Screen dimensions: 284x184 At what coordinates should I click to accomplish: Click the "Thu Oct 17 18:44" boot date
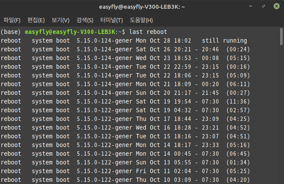click(x=163, y=119)
